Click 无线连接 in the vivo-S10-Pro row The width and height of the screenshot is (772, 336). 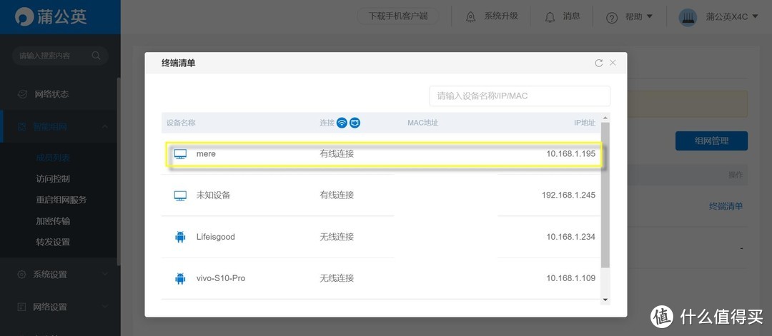point(337,278)
